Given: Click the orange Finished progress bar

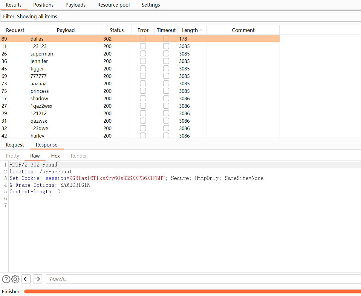Looking at the screenshot, I should point(192,292).
